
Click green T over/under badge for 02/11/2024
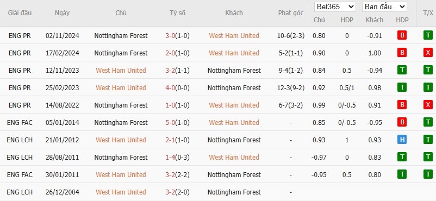428,36
